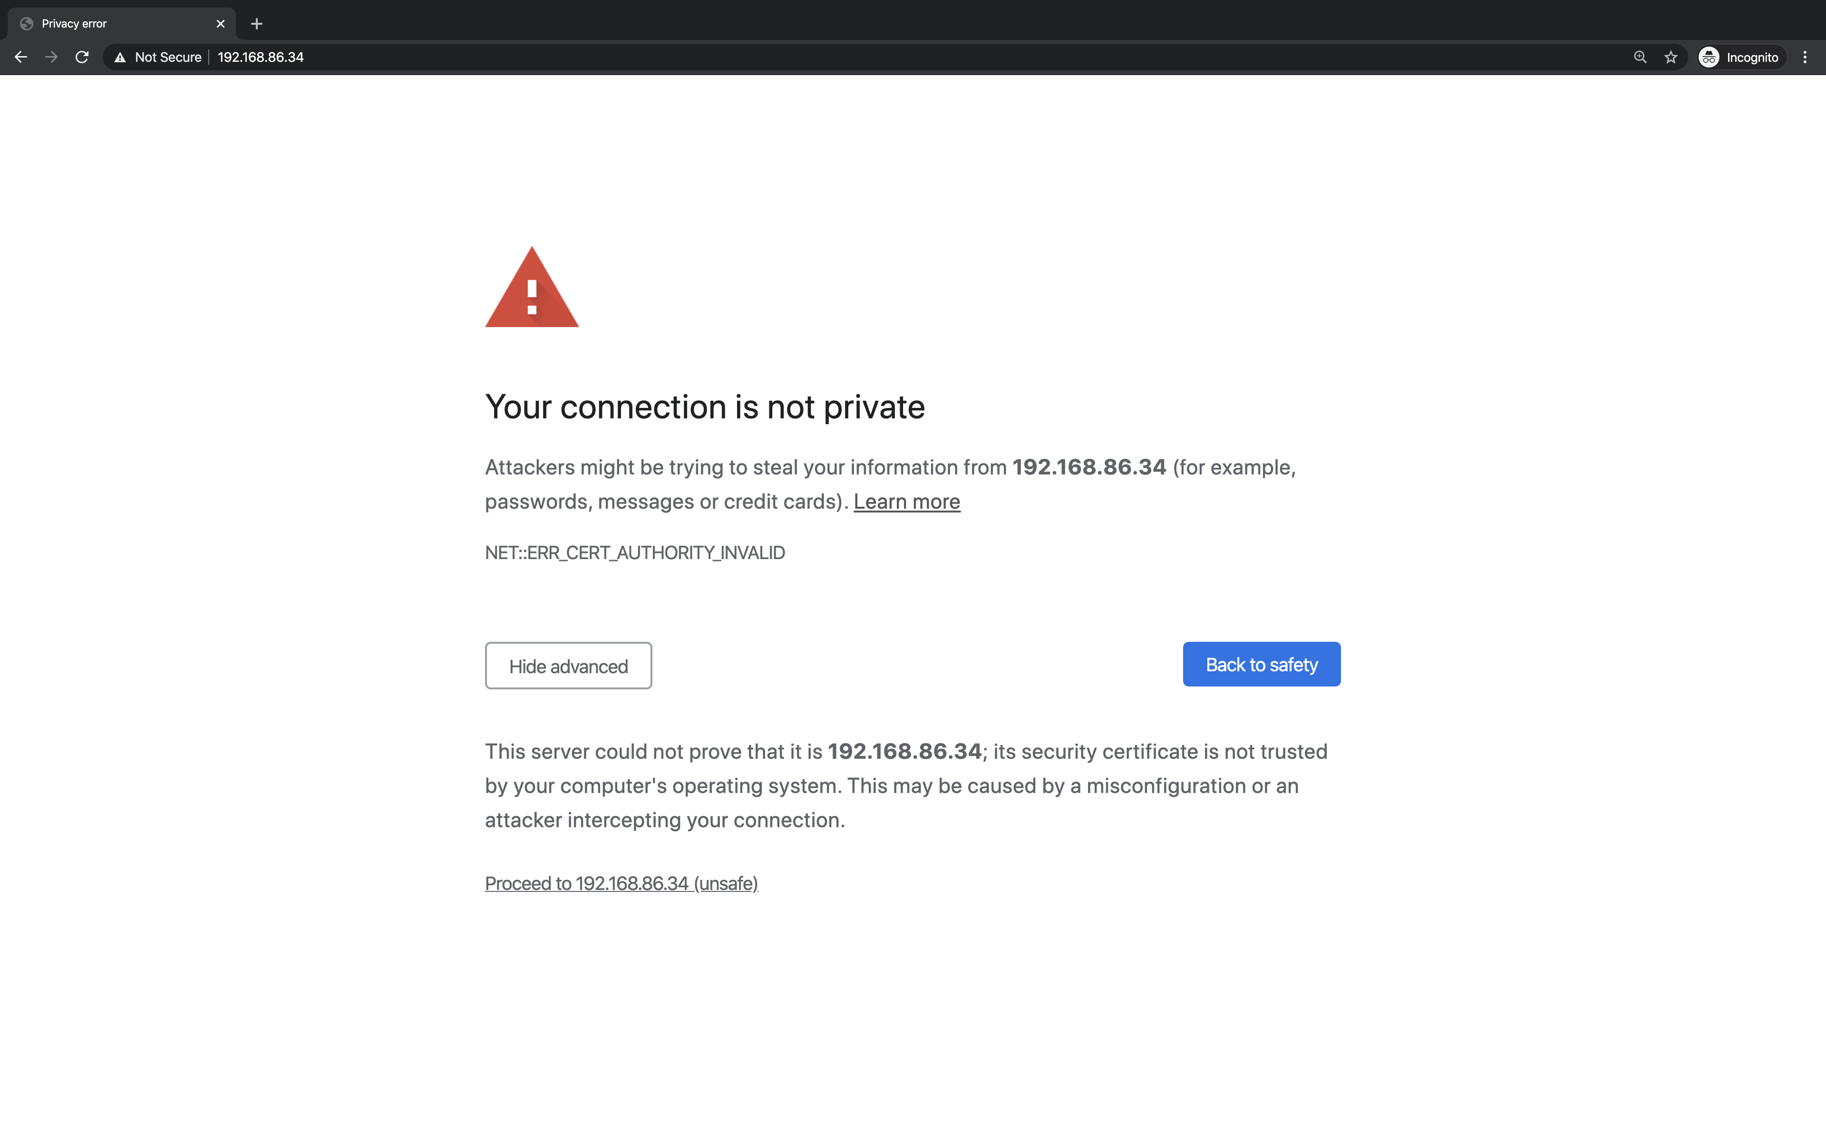
Task: Close the Privacy error tab
Action: (220, 23)
